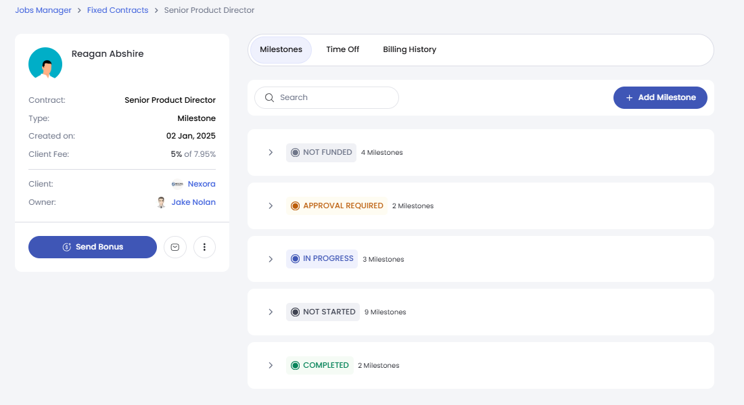Click the Send Bonus button

(x=93, y=247)
